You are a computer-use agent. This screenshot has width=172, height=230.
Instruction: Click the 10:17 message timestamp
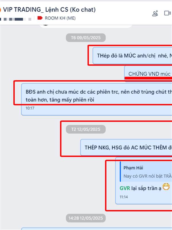pos(30,108)
